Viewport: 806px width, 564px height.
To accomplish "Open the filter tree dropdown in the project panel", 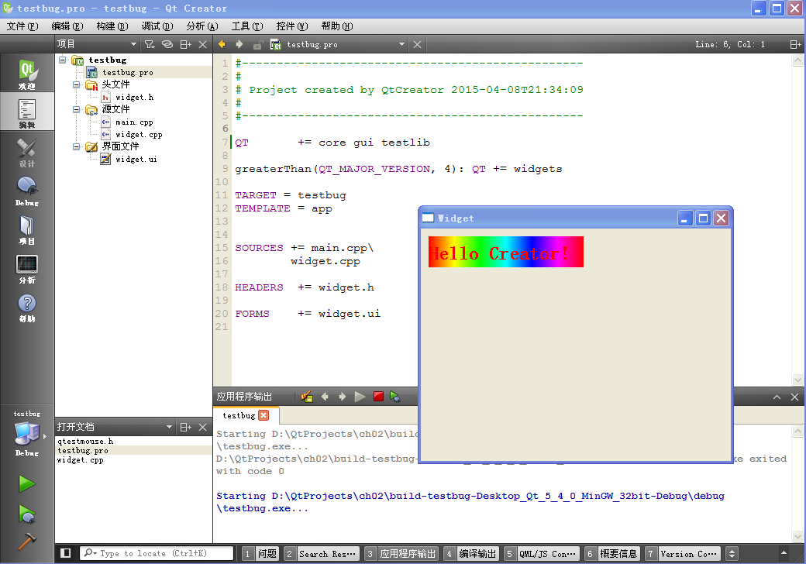I will [150, 45].
